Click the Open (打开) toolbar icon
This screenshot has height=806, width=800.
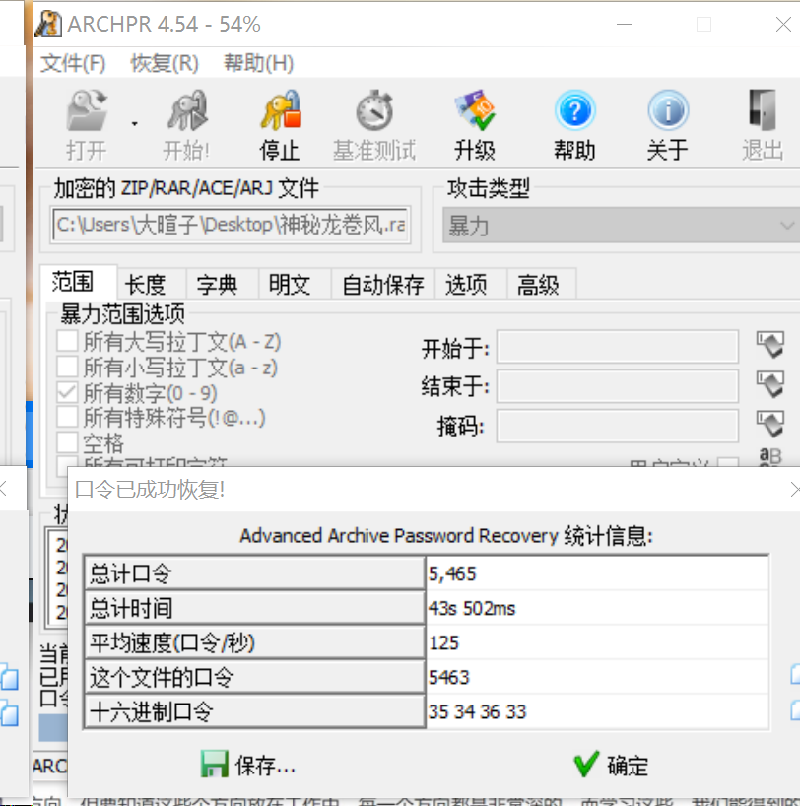tap(87, 110)
